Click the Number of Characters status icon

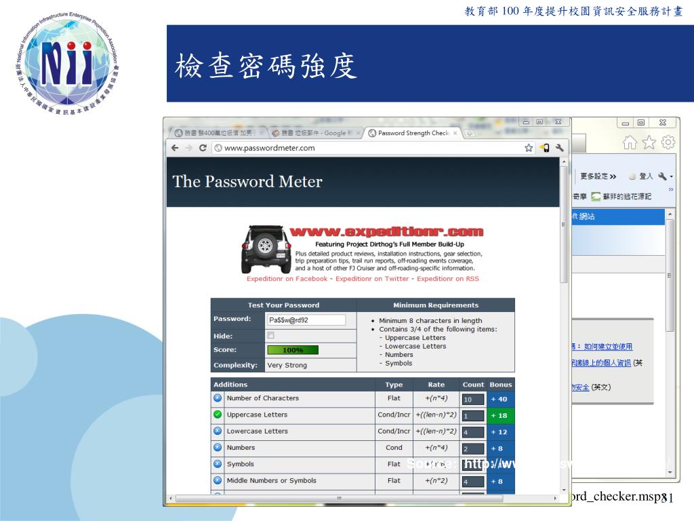tap(218, 398)
